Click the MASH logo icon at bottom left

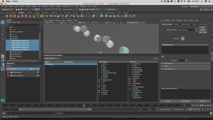(x=3, y=101)
